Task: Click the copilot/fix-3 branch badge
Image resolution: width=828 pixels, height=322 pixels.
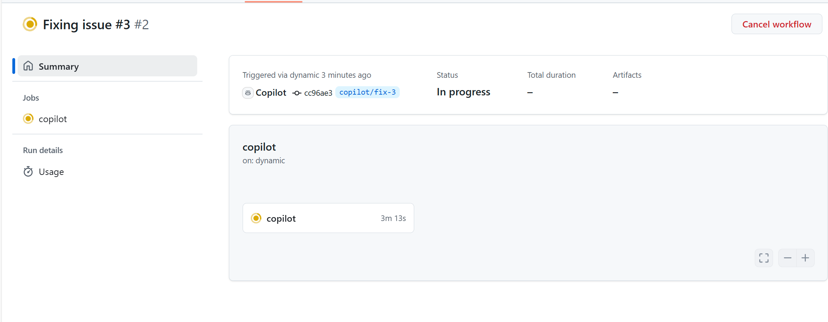Action: pyautogui.click(x=367, y=92)
